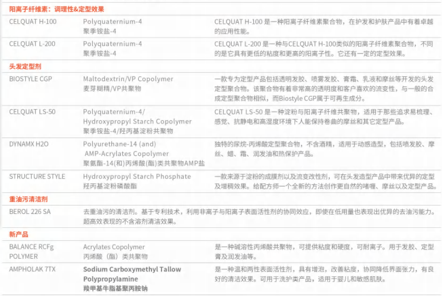
Task: Click the description starting "是一种温和两性表面活性剂"
Action: [324, 274]
